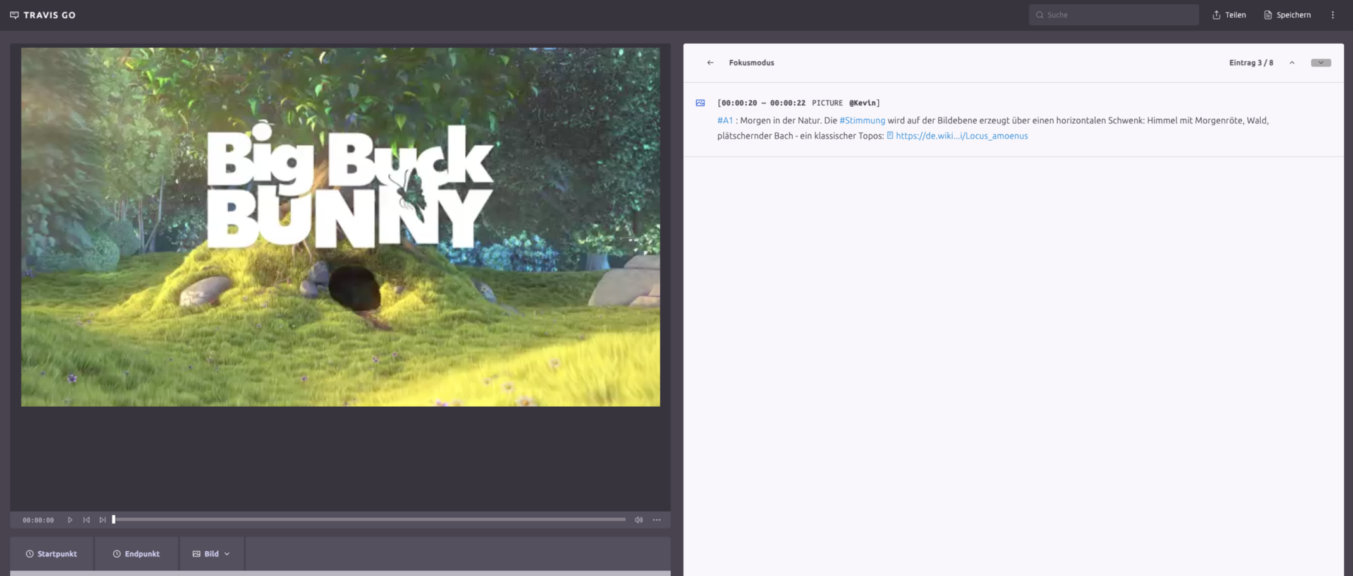
Task: Click the Teilen share button
Action: pos(1229,15)
